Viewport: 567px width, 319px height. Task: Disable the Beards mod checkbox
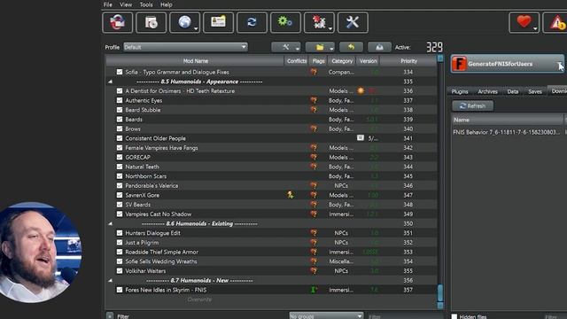click(120, 119)
